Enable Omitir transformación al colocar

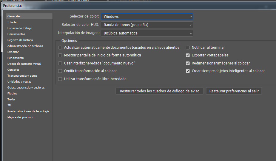pyautogui.click(x=60, y=71)
